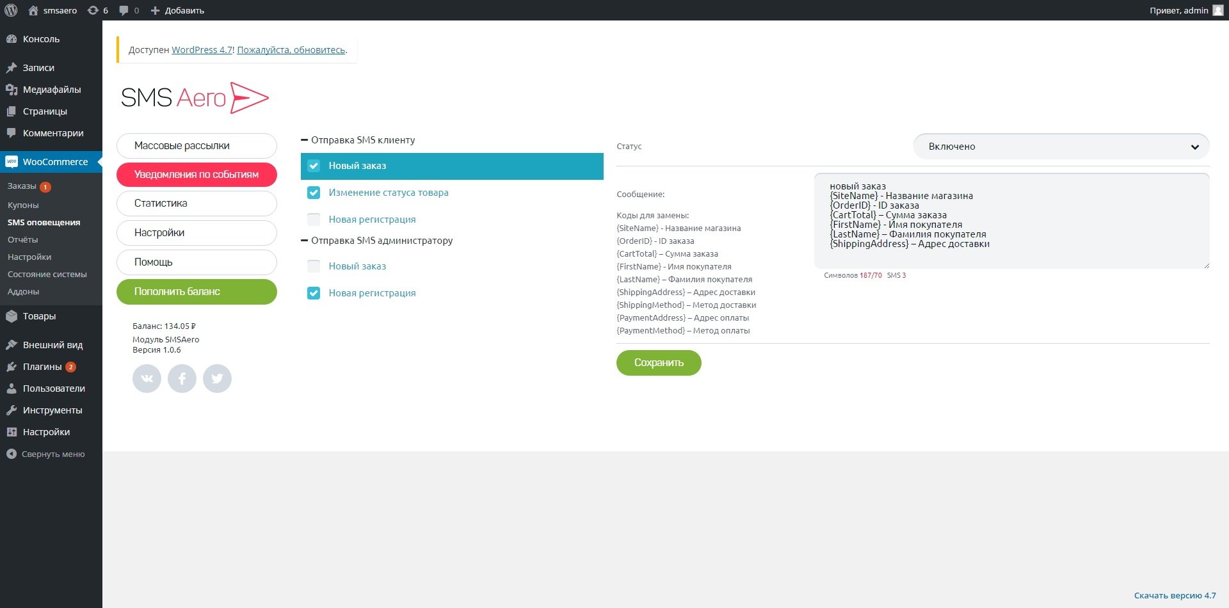Click the plus icon next to Добавить
The width and height of the screenshot is (1229, 608).
155,10
